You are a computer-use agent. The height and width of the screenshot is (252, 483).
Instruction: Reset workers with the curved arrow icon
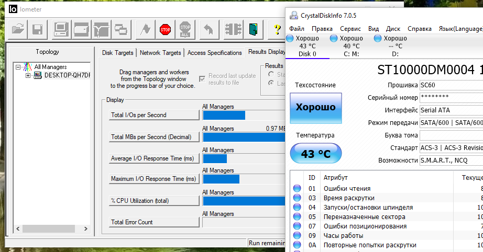(x=209, y=30)
